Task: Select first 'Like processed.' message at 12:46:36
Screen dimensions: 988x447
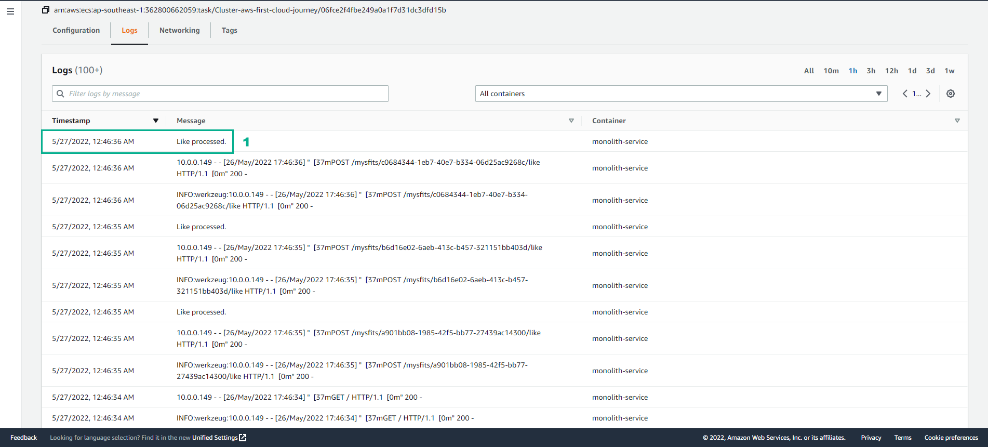Action: (x=202, y=141)
